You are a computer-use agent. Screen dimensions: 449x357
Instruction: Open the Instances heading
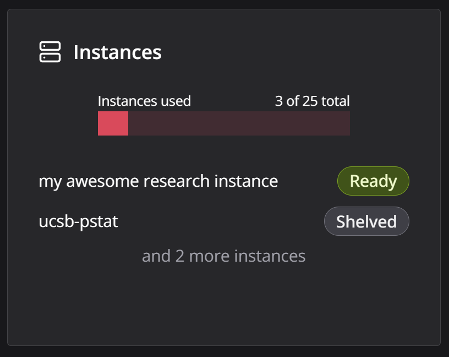117,52
